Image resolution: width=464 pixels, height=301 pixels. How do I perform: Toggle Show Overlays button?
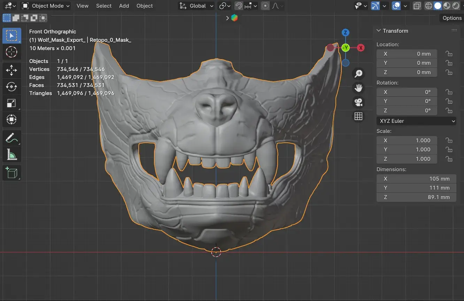pyautogui.click(x=396, y=6)
